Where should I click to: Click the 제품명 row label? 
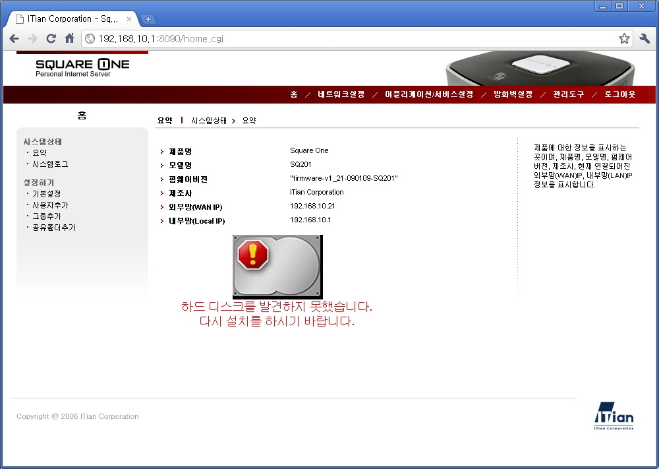181,152
